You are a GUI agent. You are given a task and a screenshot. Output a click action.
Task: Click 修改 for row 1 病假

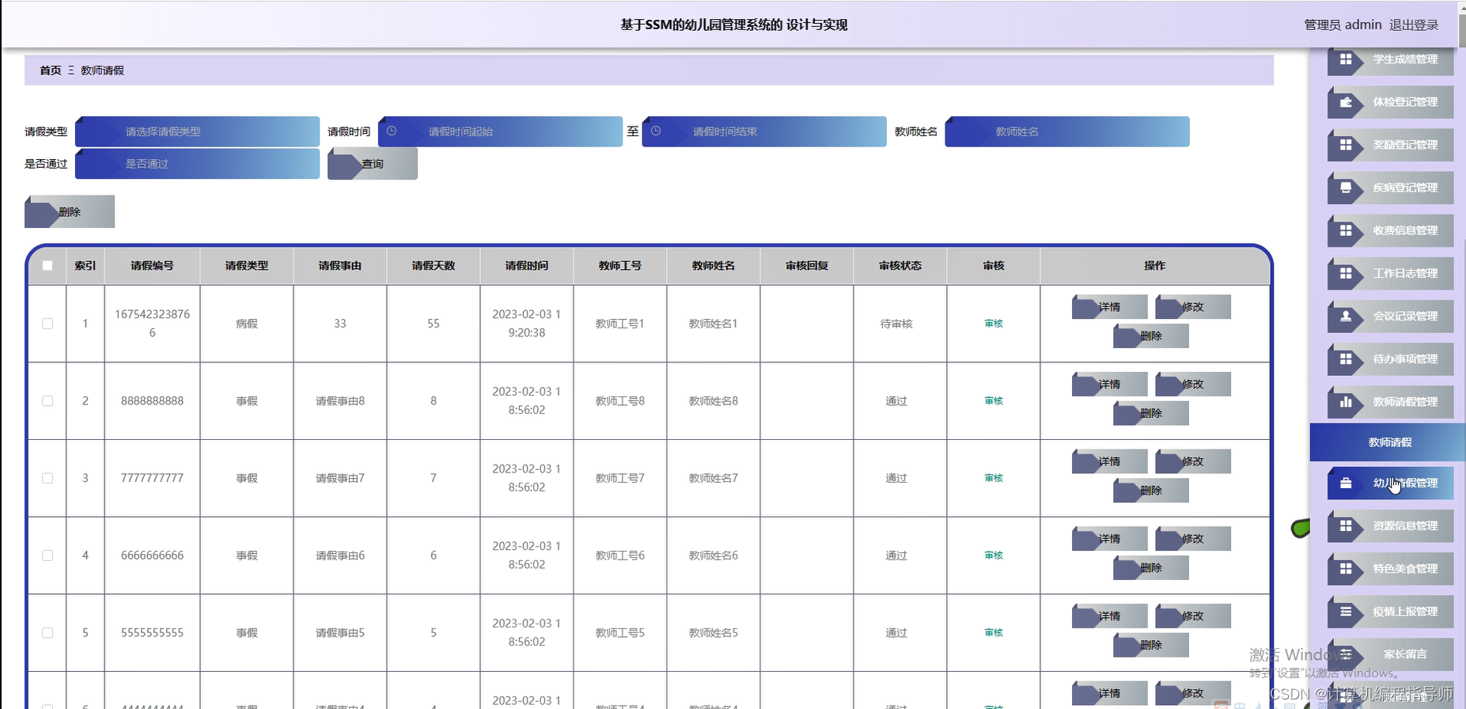point(1193,307)
